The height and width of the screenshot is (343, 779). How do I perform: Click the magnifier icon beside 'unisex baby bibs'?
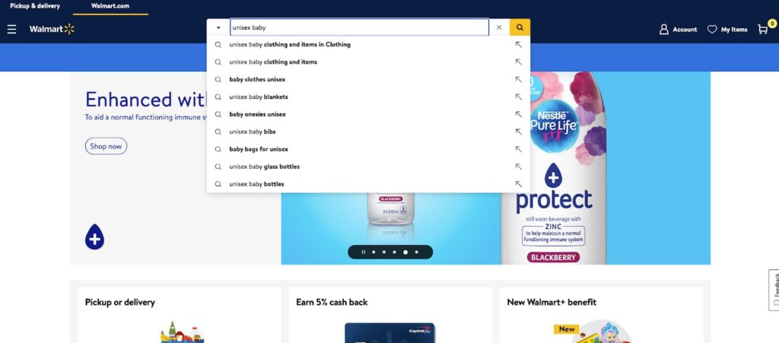coord(218,132)
